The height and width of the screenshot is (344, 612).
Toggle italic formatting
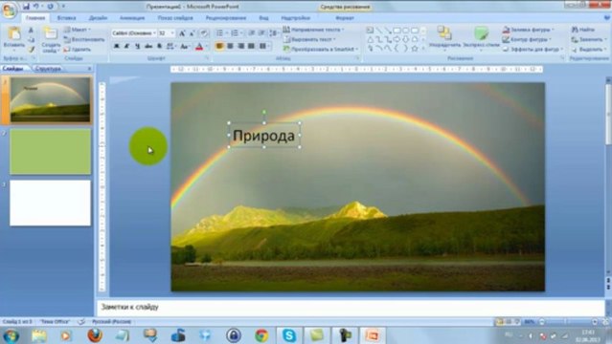126,47
